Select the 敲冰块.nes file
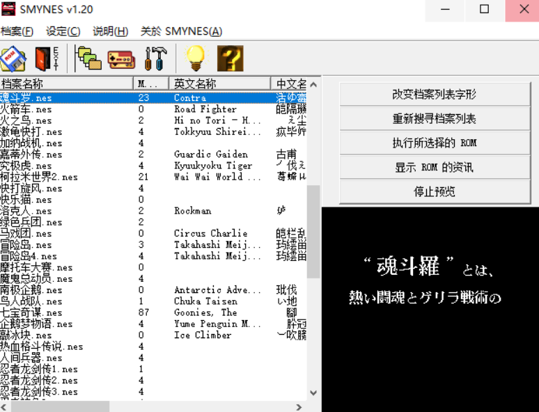Screen dimensions: 539x412 [x=26, y=335]
